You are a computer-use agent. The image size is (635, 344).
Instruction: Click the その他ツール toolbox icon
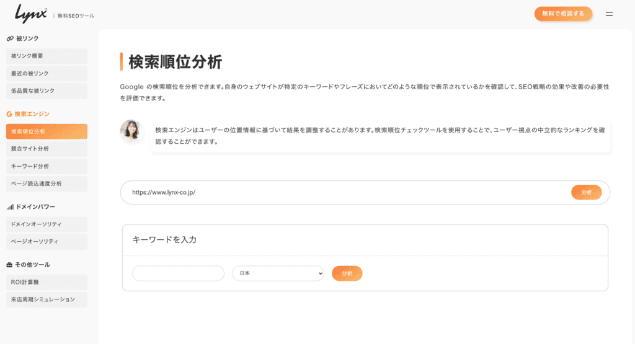coord(9,265)
